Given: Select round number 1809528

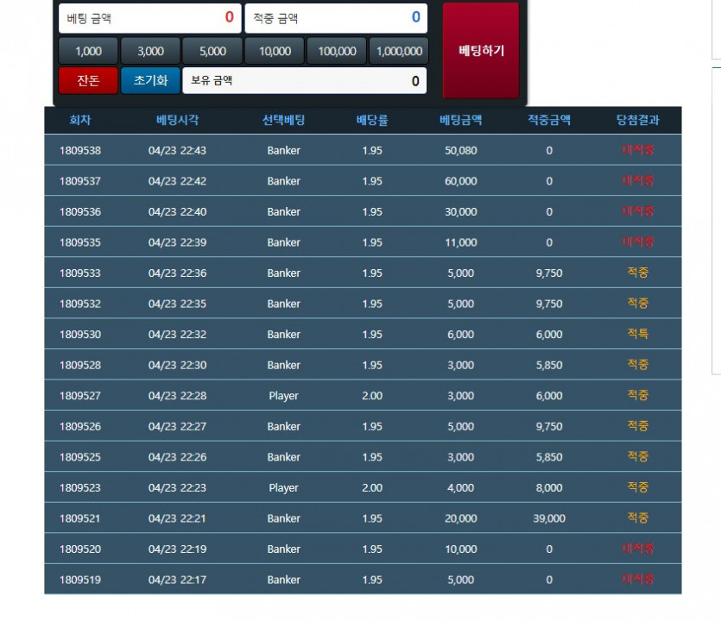Looking at the screenshot, I should point(80,365).
